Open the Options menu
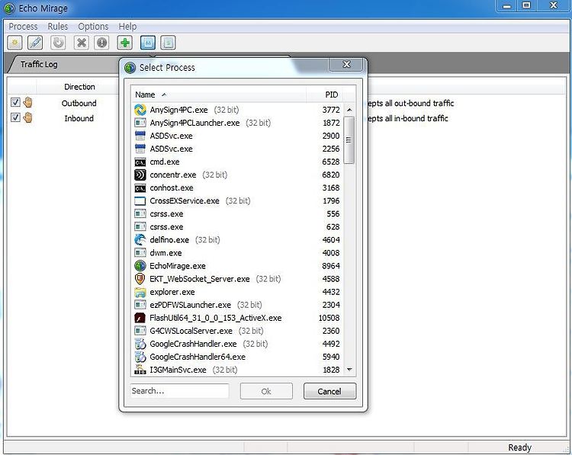Viewport: 572px width, 455px height. (93, 27)
